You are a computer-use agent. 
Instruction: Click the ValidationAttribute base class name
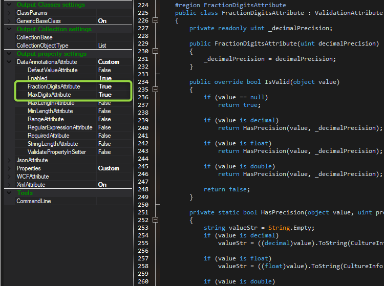(349, 13)
